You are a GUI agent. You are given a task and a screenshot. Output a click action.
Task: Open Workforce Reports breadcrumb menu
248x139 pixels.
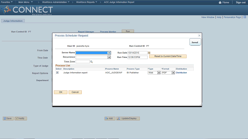[x=86, y=2]
